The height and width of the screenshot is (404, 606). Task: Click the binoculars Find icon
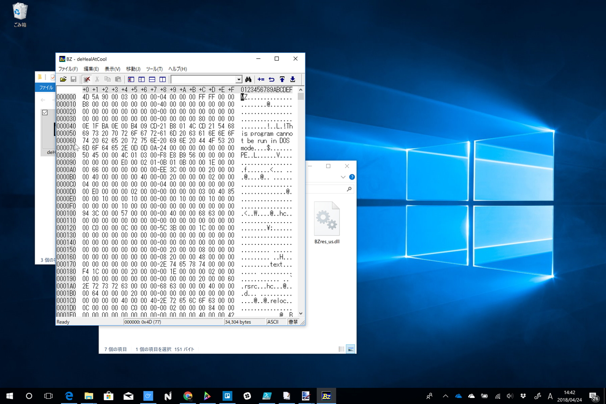[248, 80]
